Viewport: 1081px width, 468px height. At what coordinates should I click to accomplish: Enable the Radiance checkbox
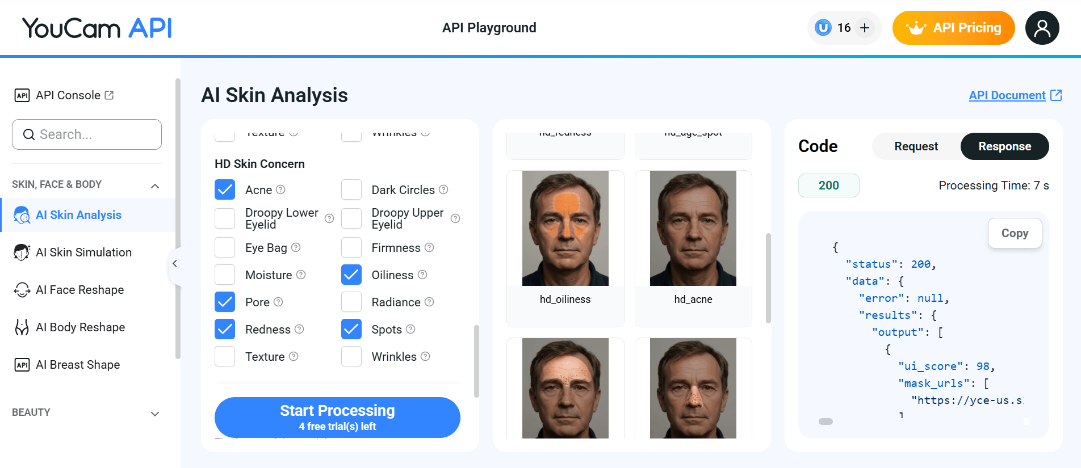click(x=351, y=302)
